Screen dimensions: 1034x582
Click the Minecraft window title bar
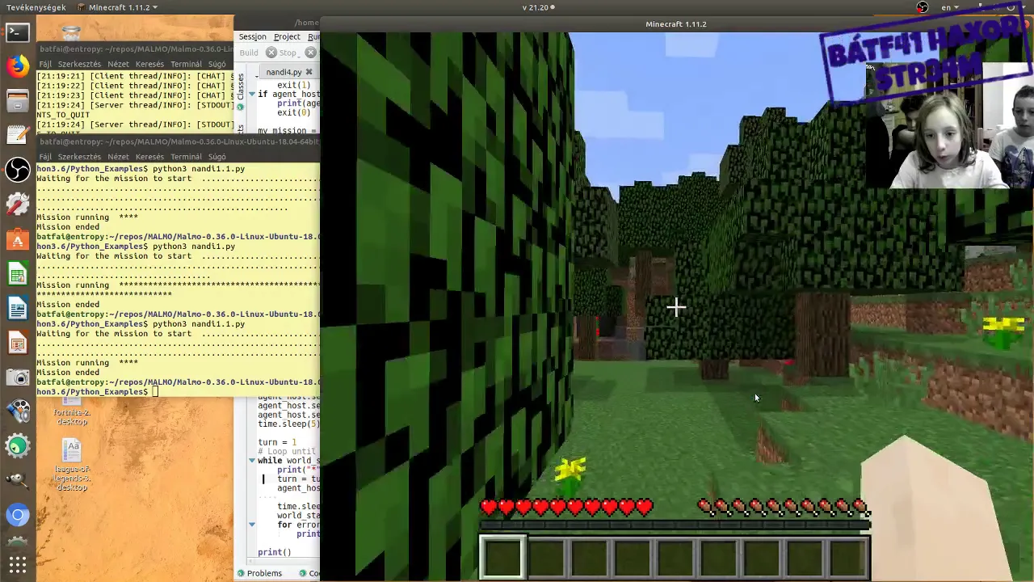(676, 24)
